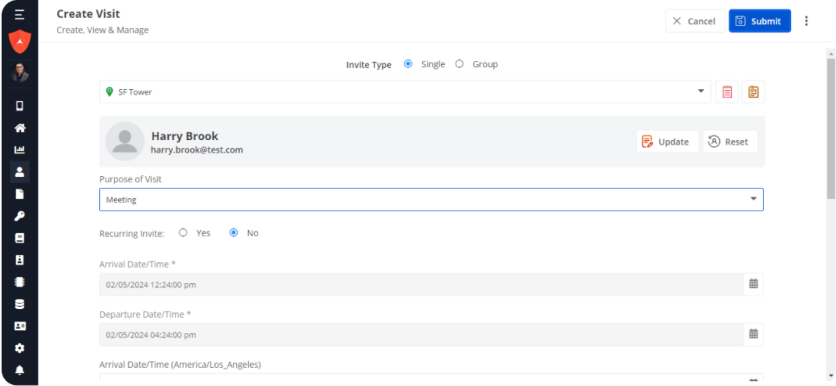Open the contact card icon in sidebar

tap(20, 326)
